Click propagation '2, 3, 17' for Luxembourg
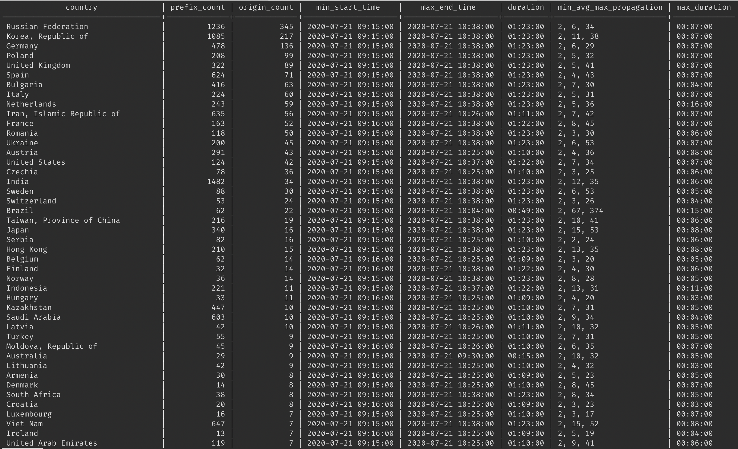 576,414
